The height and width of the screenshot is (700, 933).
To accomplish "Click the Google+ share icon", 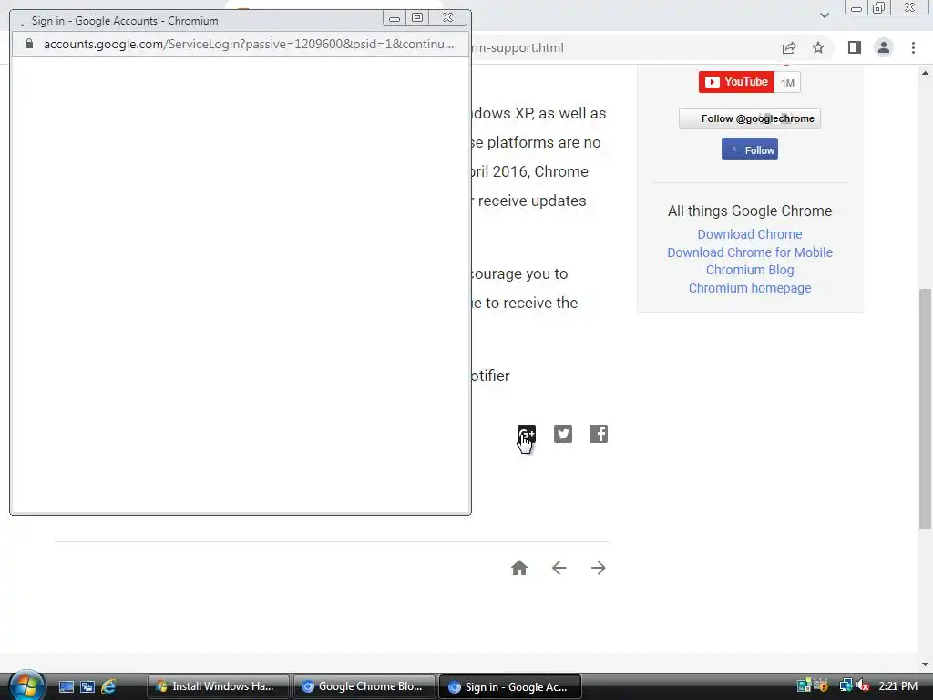I will [527, 434].
